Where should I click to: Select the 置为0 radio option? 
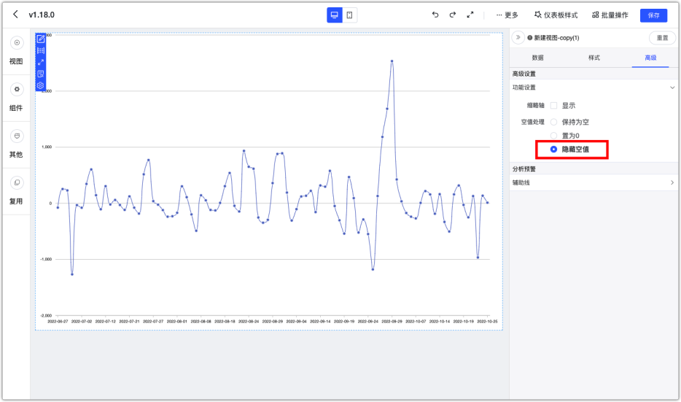coord(554,136)
